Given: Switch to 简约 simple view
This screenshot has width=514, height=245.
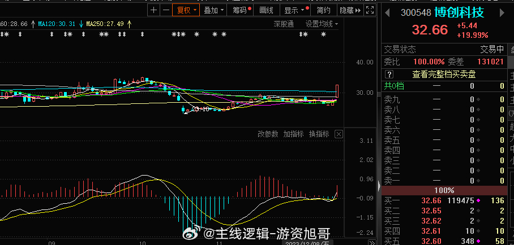Looking at the screenshot, I should click(324, 10).
